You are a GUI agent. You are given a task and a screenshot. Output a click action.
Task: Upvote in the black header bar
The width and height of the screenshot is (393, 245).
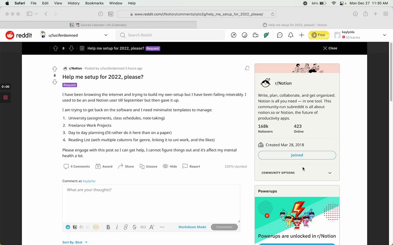(x=56, y=48)
